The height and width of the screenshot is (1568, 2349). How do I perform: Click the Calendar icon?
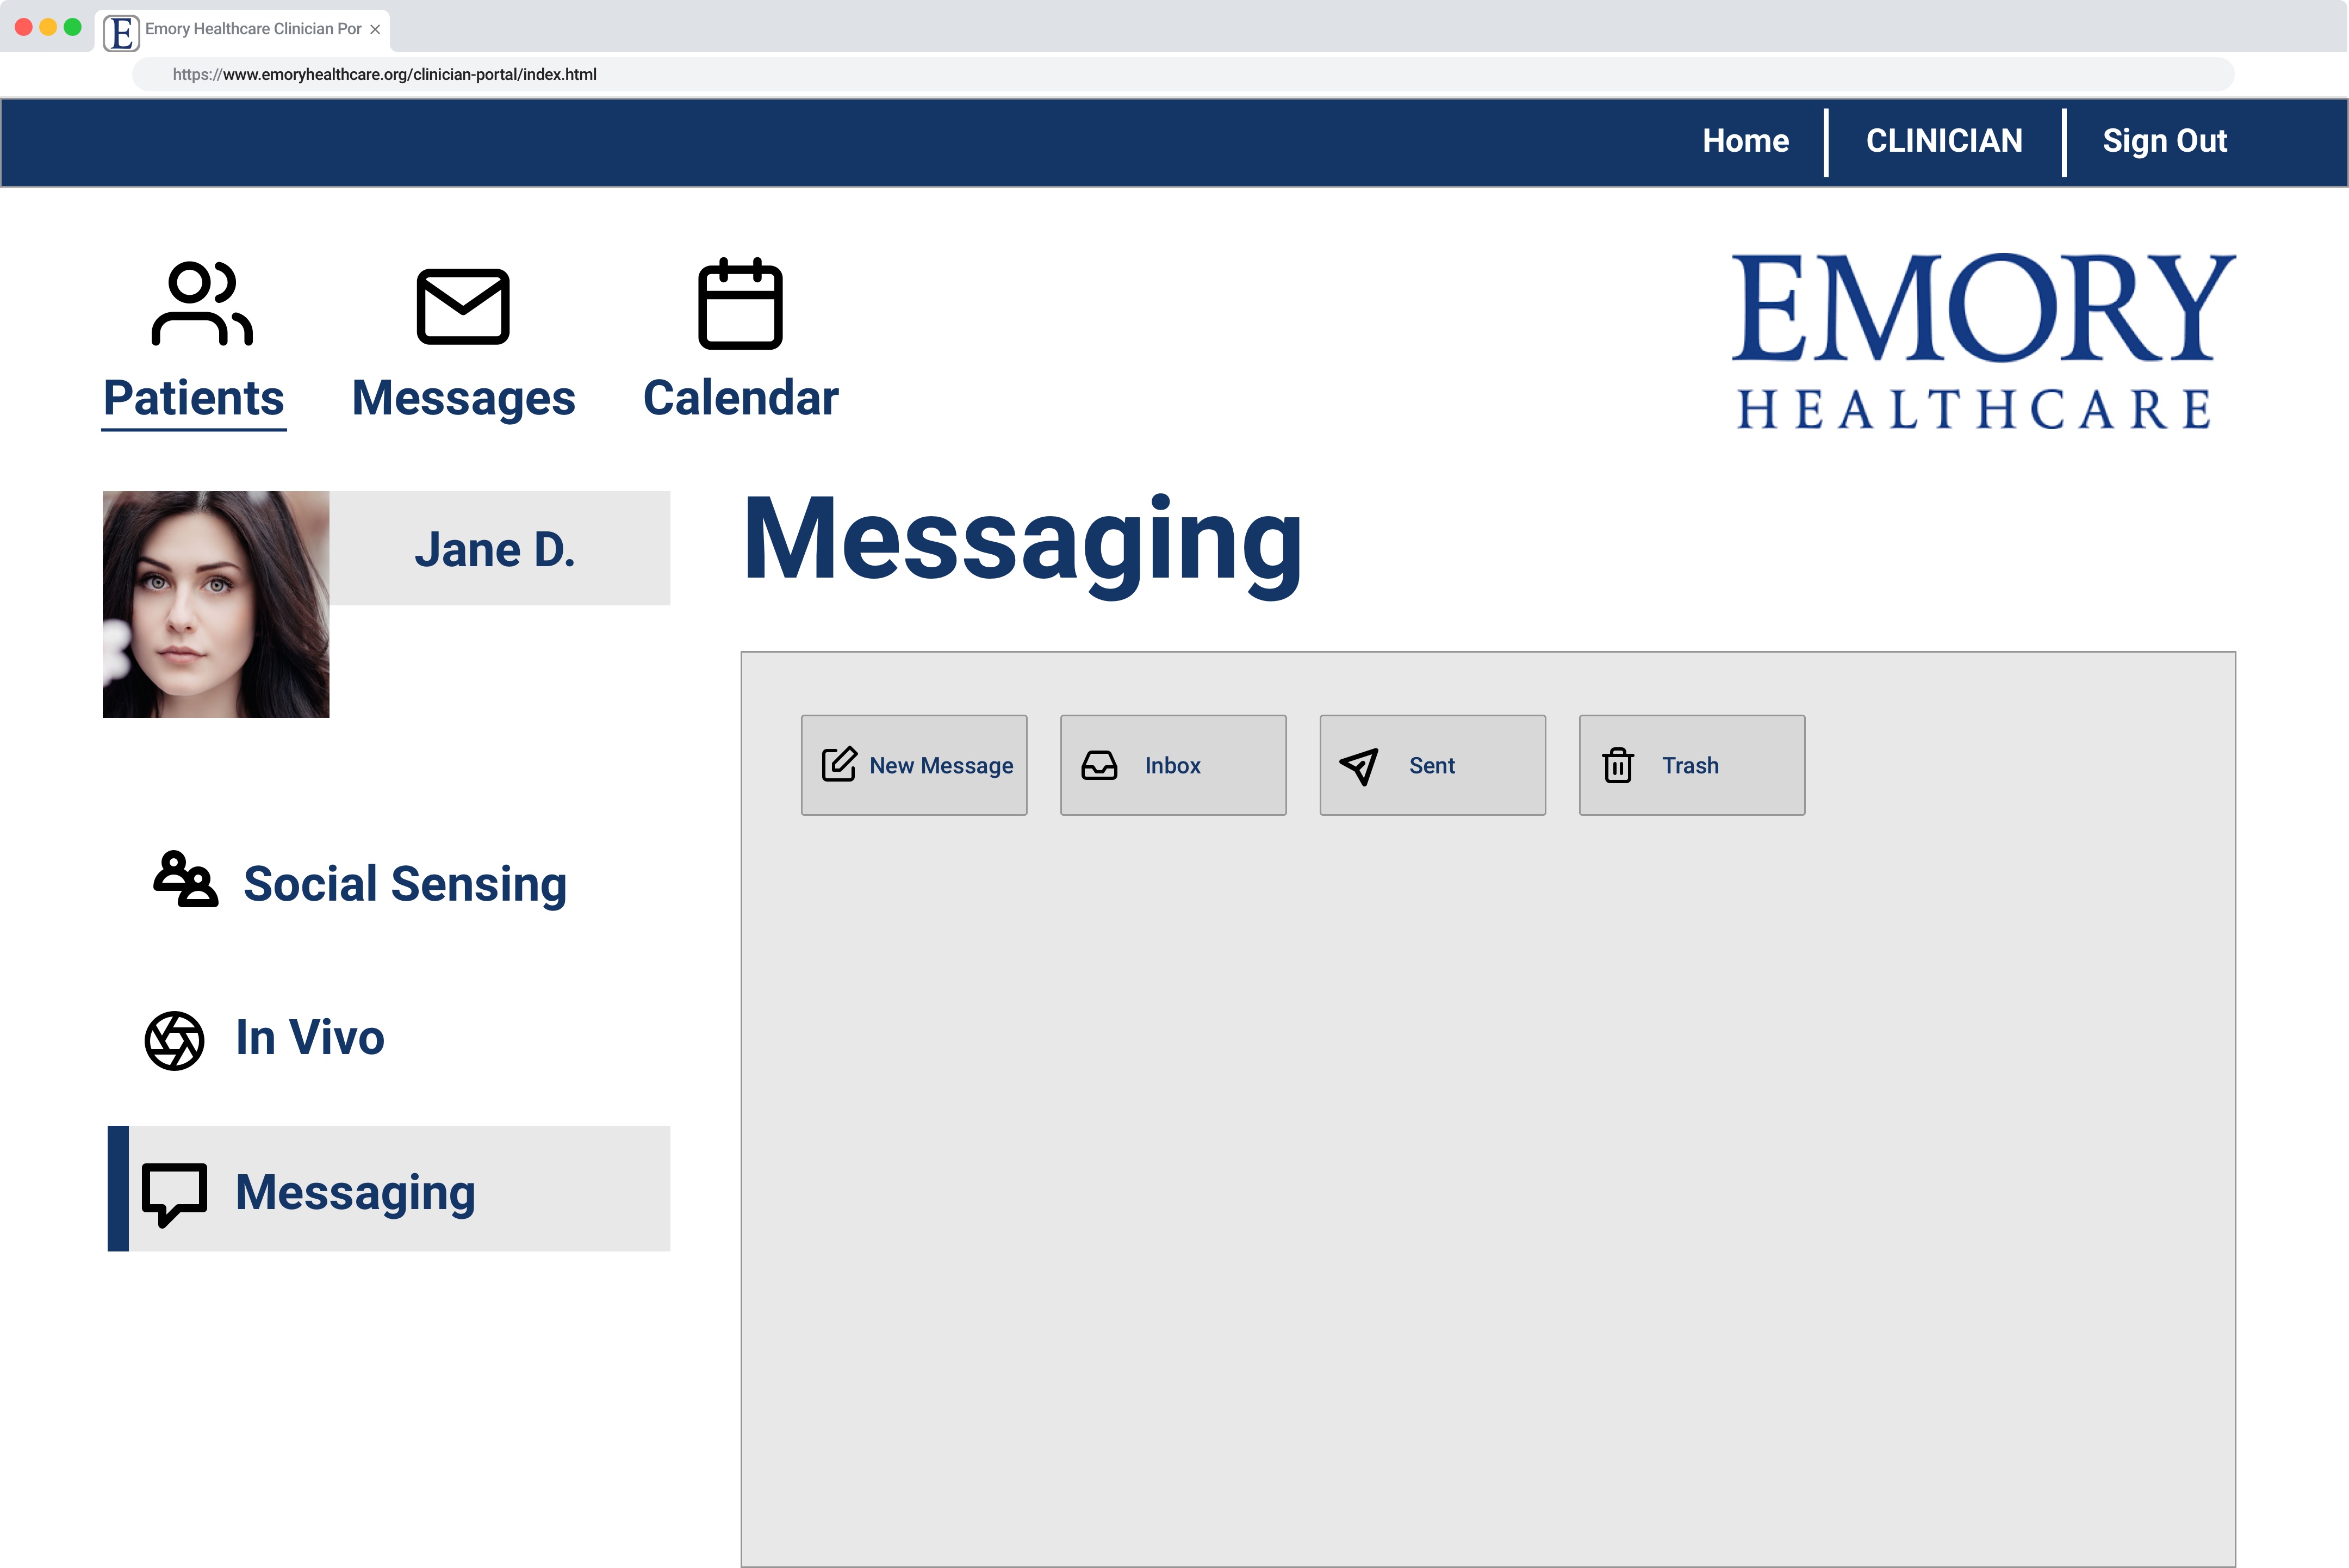coord(741,304)
